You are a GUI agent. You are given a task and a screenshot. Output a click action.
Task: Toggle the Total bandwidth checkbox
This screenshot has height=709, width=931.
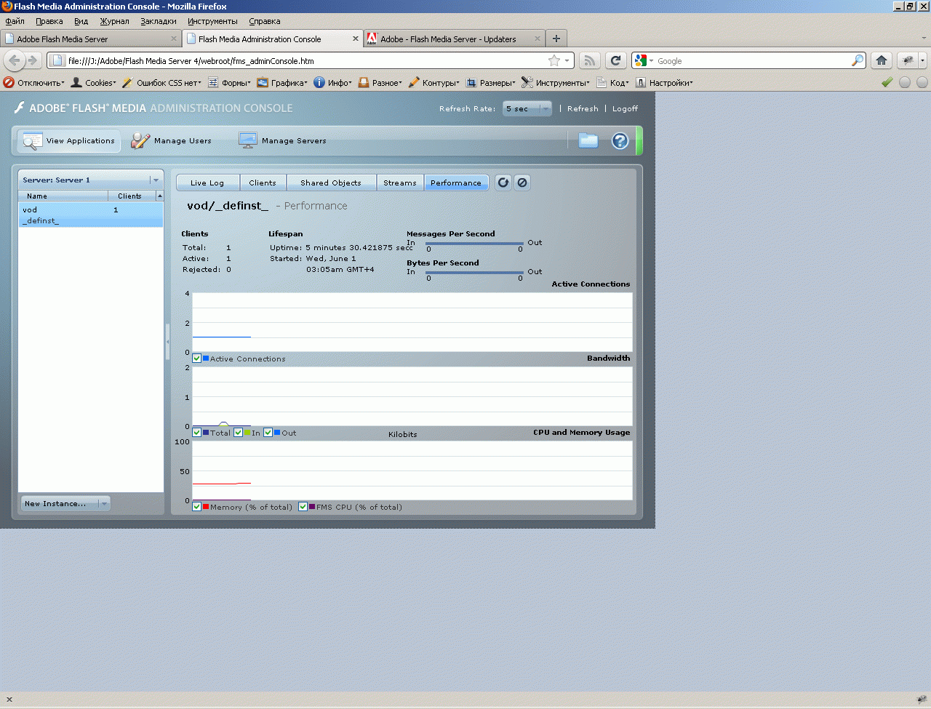pos(197,433)
